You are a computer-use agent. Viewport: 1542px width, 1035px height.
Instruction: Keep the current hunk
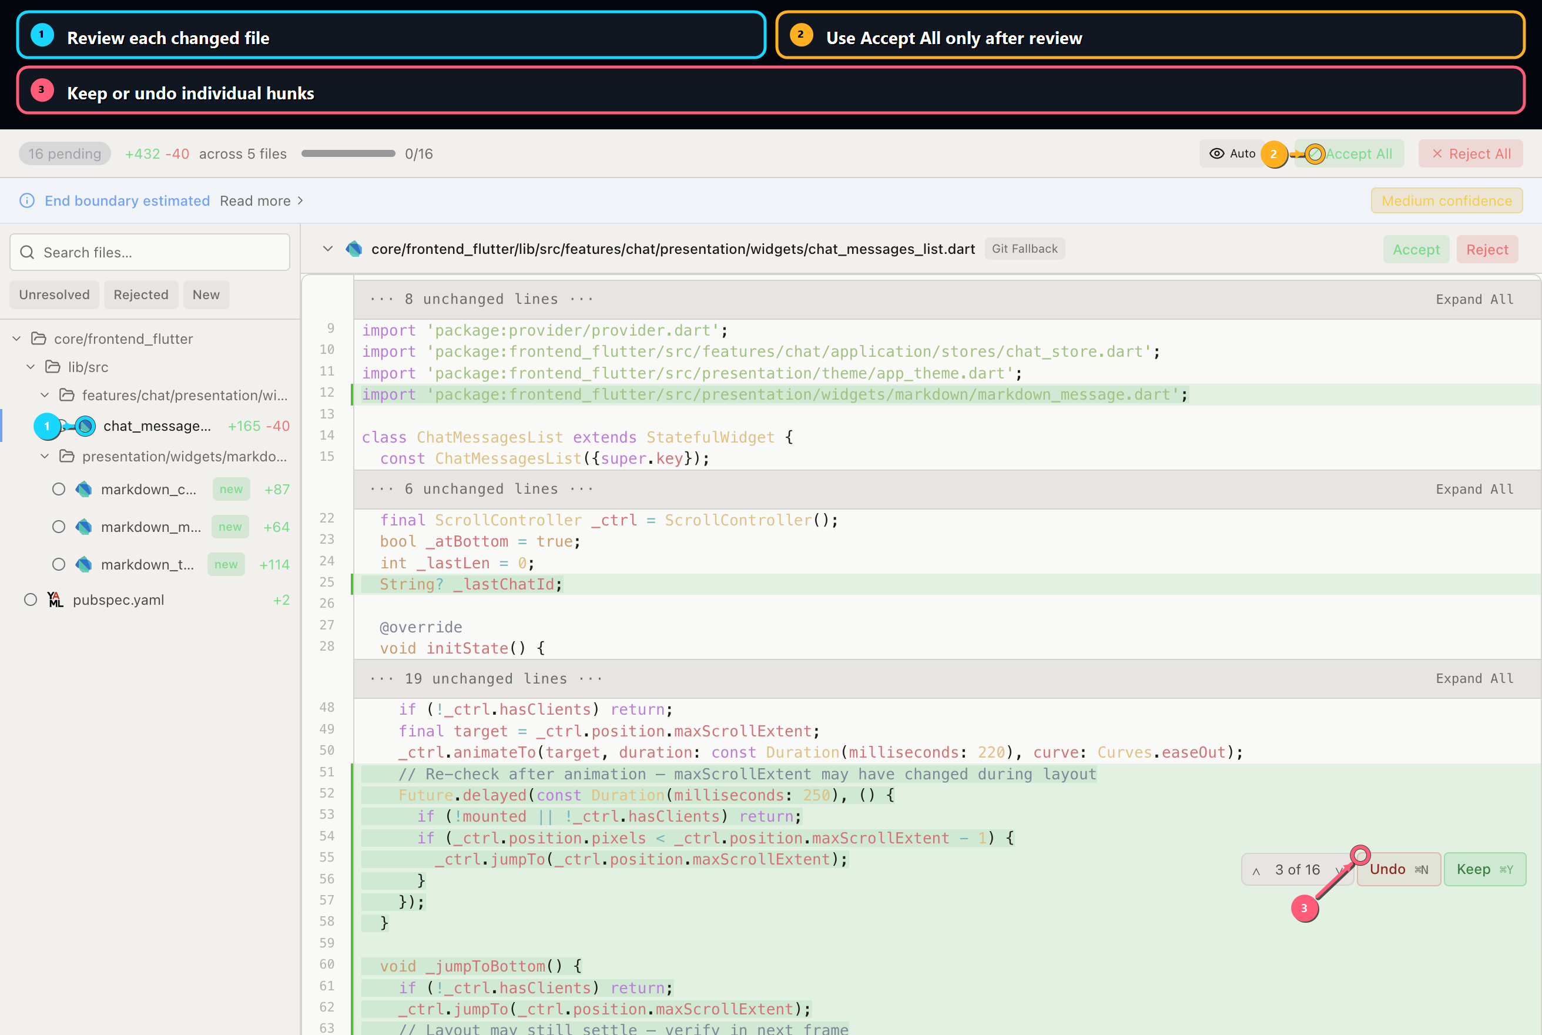pyautogui.click(x=1484, y=869)
